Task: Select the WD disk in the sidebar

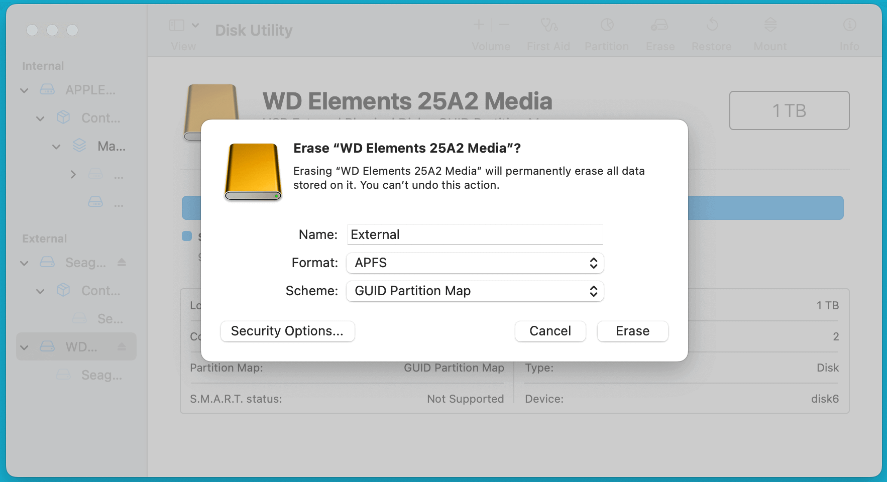Action: [x=80, y=346]
